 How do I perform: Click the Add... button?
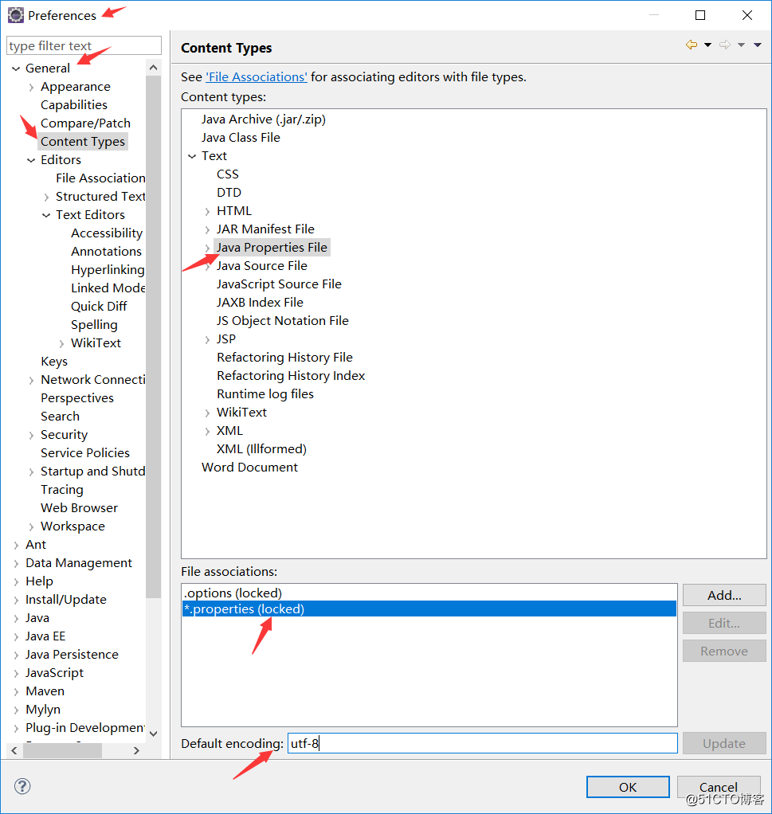[724, 595]
